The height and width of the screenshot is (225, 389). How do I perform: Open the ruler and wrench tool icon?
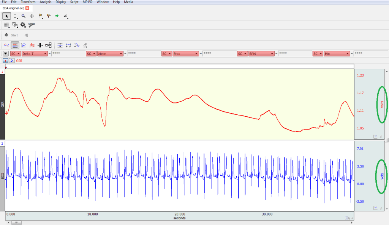point(32,25)
